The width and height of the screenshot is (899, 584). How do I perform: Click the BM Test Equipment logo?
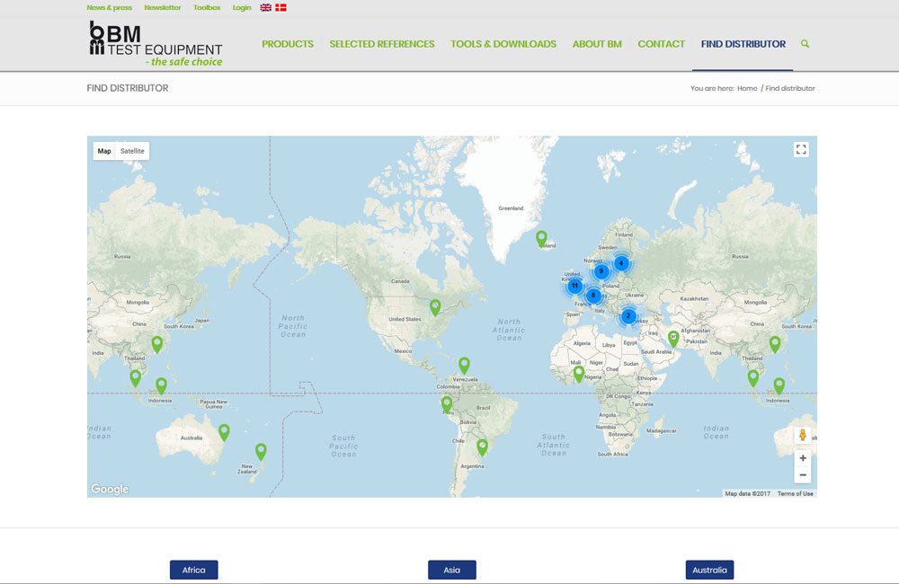coord(155,43)
